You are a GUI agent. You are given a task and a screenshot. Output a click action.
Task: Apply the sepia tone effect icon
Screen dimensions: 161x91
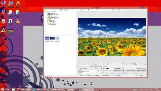tap(102, 69)
